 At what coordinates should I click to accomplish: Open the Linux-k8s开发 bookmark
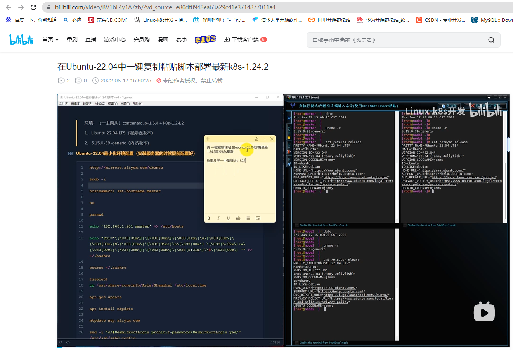point(160,20)
